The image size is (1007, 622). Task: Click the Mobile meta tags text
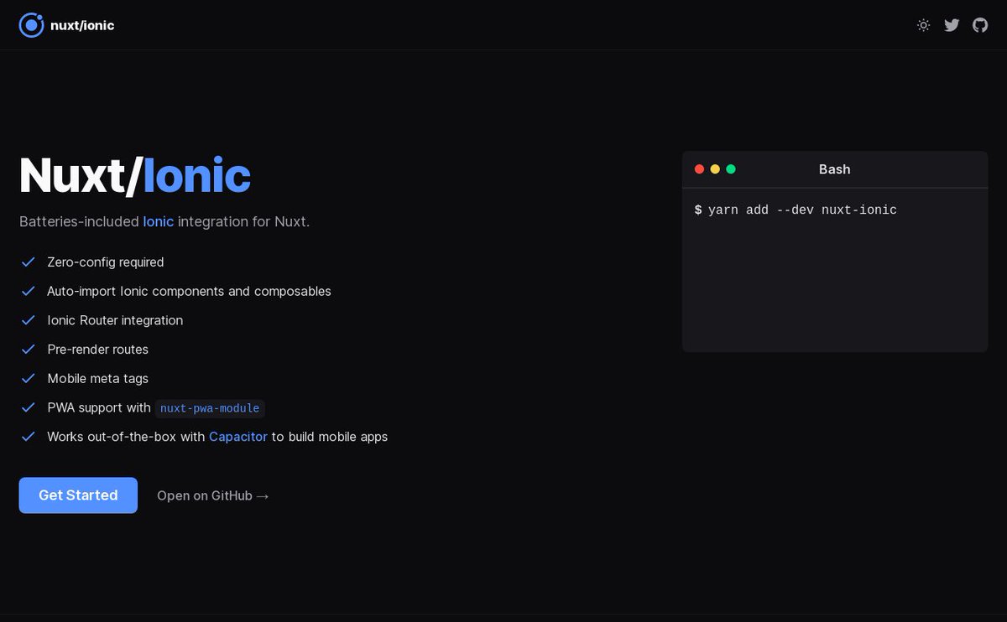point(97,379)
